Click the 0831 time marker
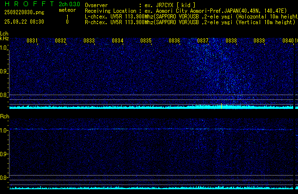Image resolution: width=298 pixels, height=194 pixels. point(32,41)
